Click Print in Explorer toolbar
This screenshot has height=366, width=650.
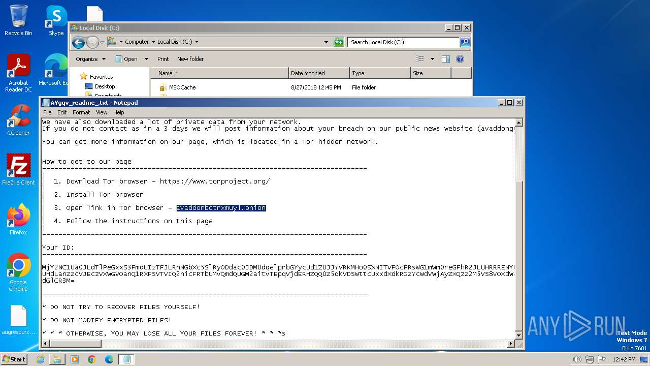[x=163, y=59]
